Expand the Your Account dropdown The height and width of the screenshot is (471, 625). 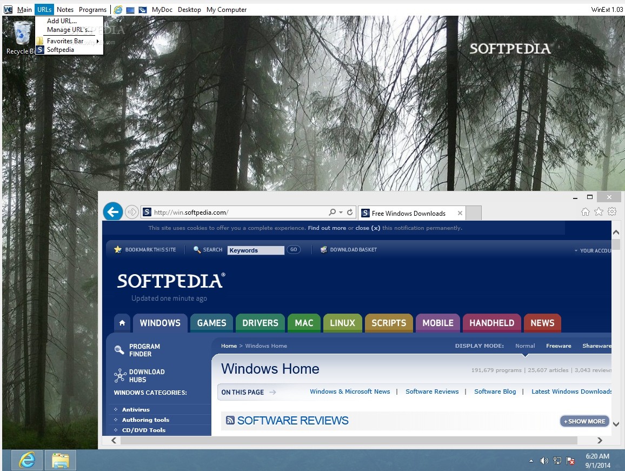(x=593, y=250)
